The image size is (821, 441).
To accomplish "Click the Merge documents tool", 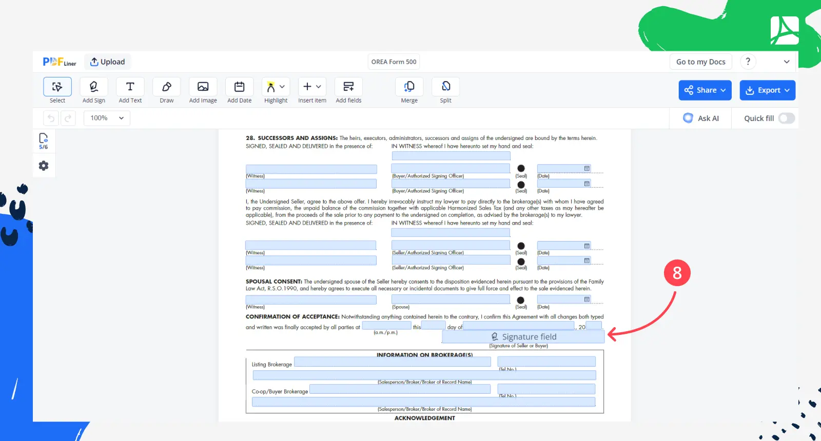I will pyautogui.click(x=409, y=90).
